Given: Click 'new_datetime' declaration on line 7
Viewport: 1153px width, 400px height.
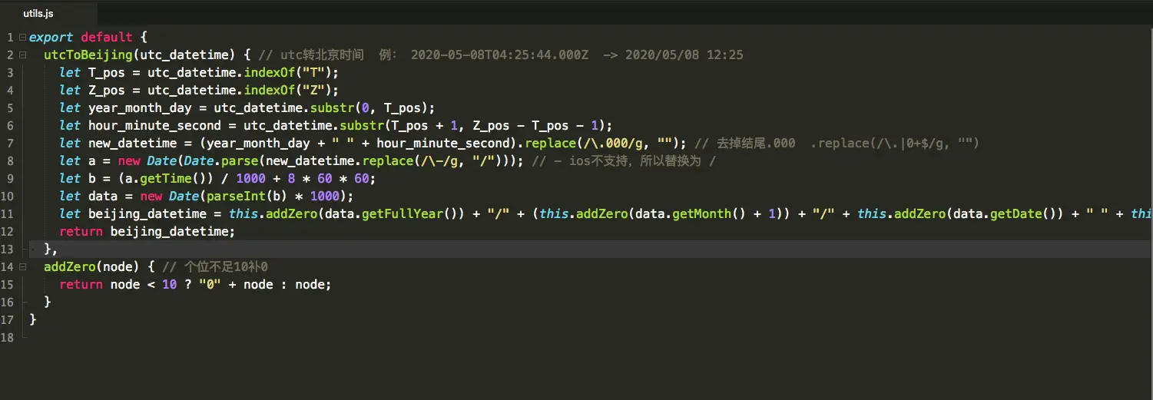Looking at the screenshot, I should 132,143.
